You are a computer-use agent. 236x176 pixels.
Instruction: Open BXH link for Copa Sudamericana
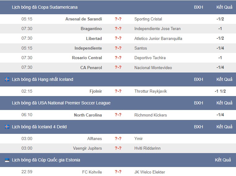[199, 7]
